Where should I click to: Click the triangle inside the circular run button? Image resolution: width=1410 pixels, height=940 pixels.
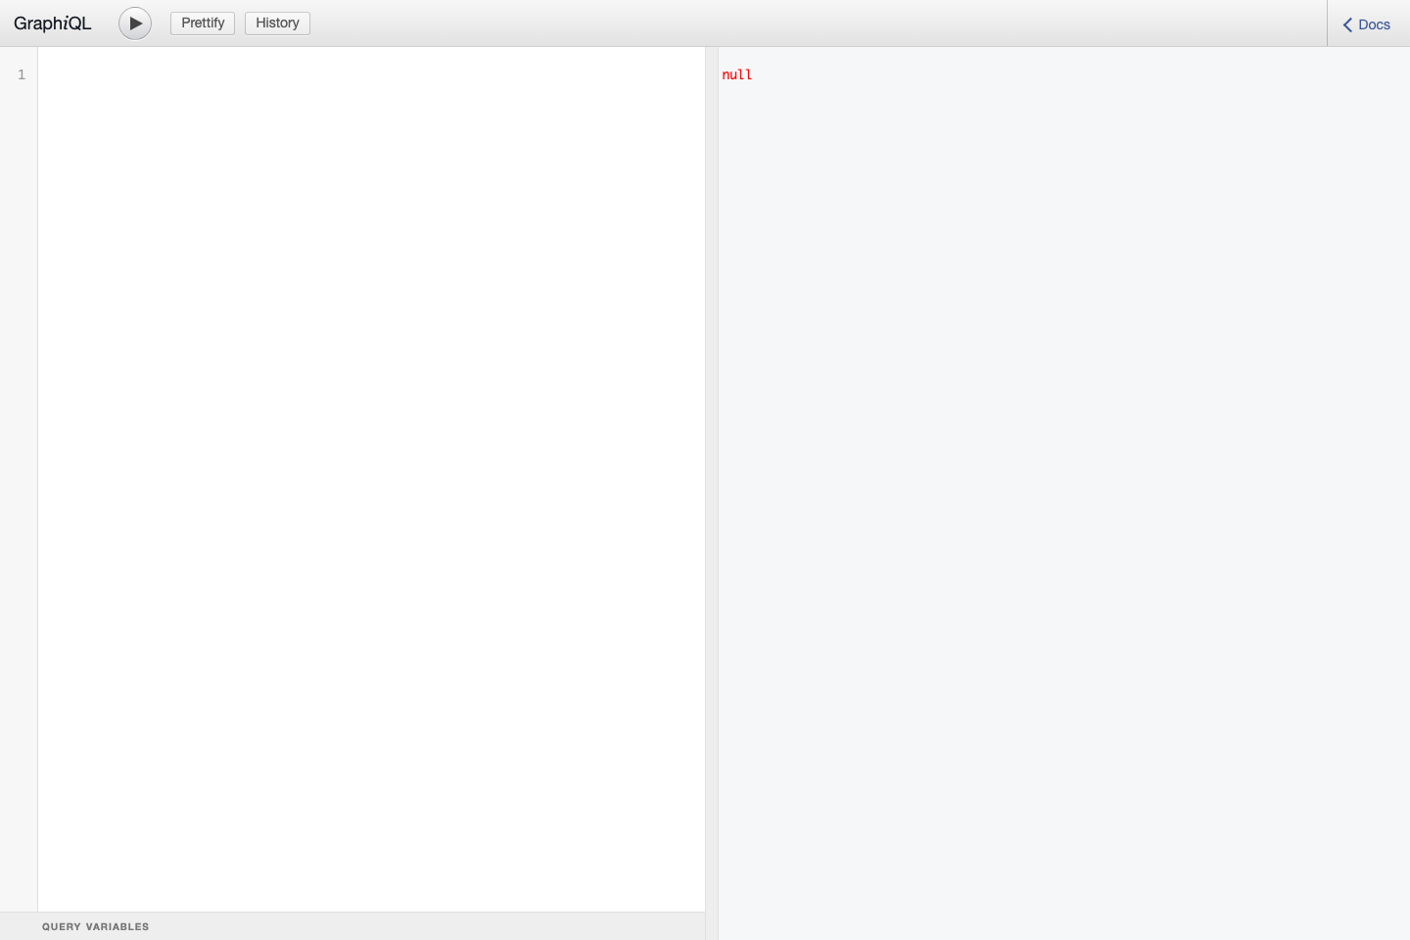point(135,23)
